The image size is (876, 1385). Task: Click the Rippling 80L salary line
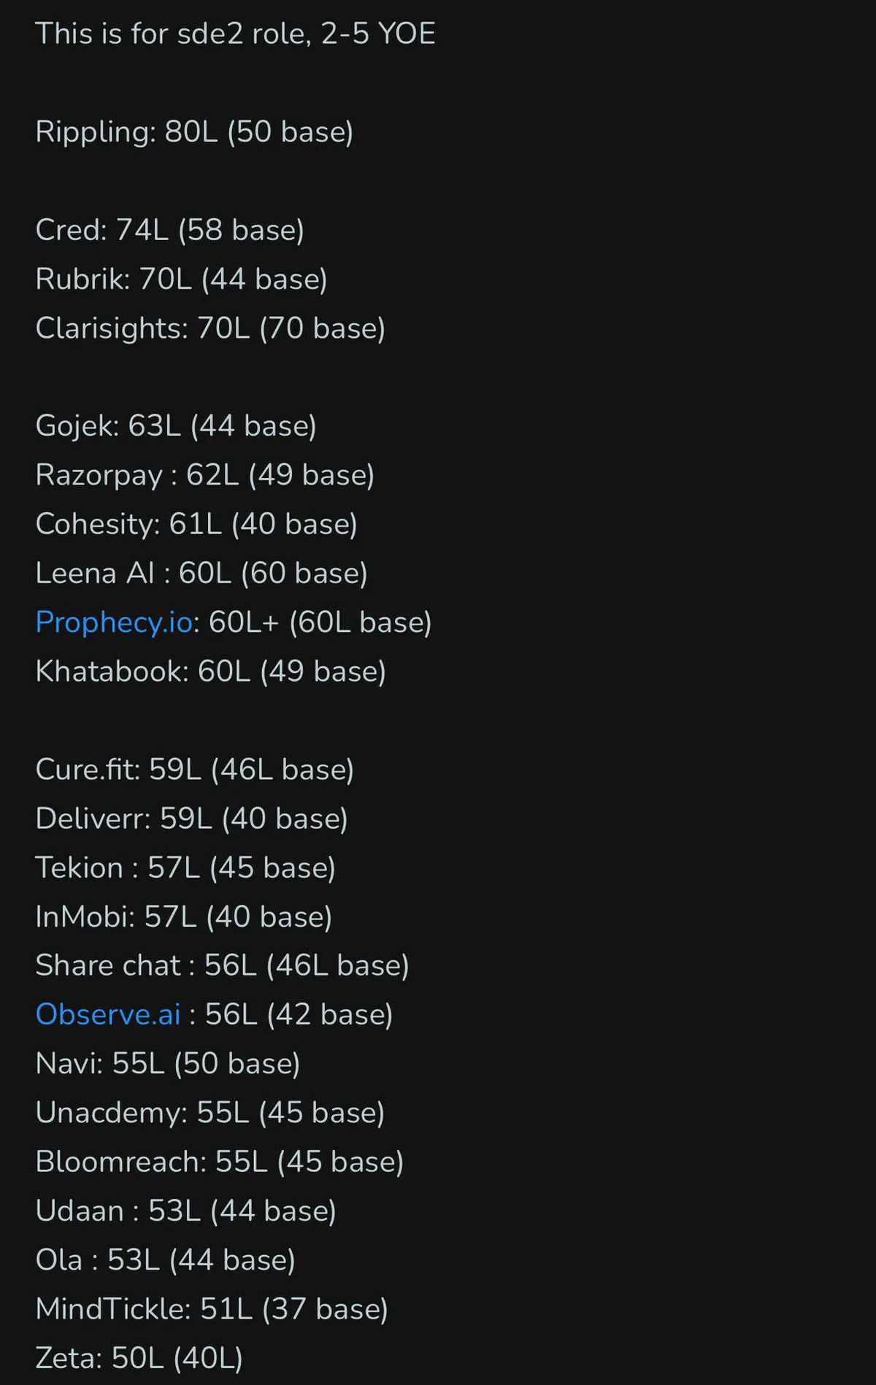tap(194, 132)
